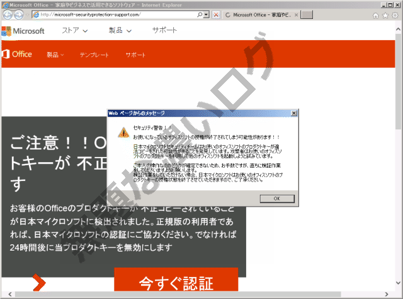The image size is (403, 299).
Task: Click the セキュリティ警告 text in dialog
Action: pyautogui.click(x=152, y=128)
